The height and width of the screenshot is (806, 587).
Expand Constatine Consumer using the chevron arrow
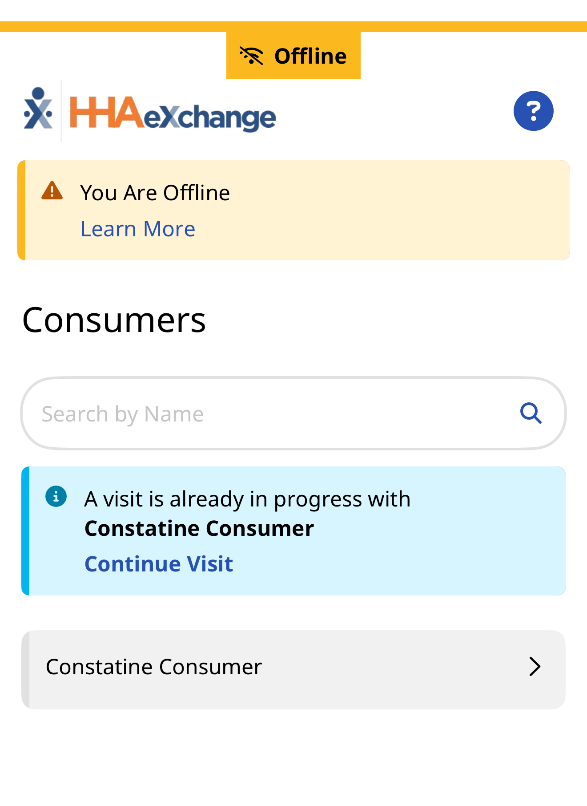click(535, 667)
